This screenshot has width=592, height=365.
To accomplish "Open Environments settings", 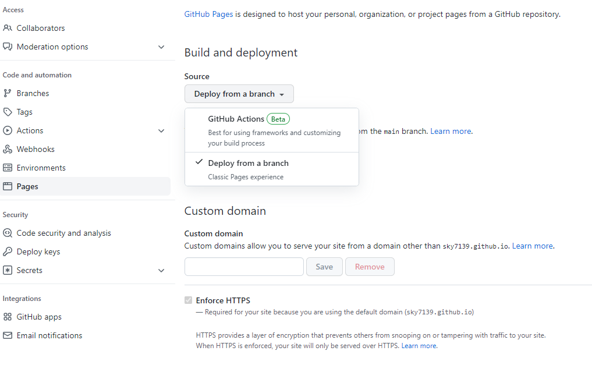I will 41,168.
